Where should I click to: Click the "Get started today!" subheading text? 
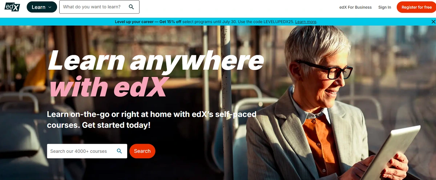click(116, 126)
